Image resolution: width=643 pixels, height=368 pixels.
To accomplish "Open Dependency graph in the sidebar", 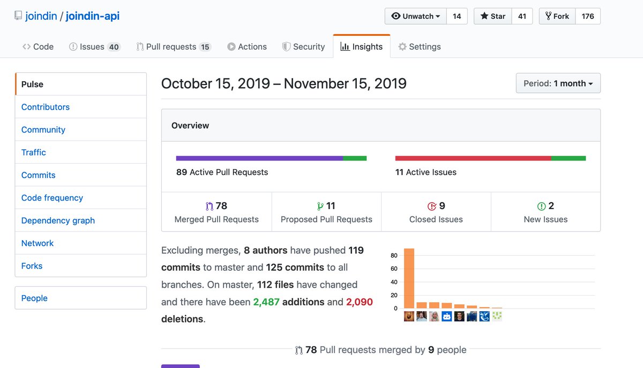I will pos(81,220).
